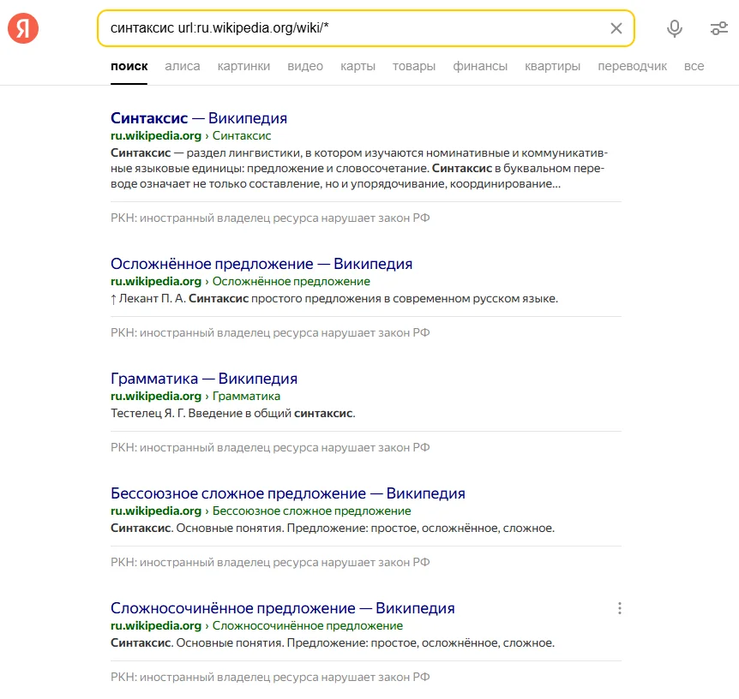Switch to the квартиры tab
This screenshot has height=699, width=739.
tap(552, 66)
